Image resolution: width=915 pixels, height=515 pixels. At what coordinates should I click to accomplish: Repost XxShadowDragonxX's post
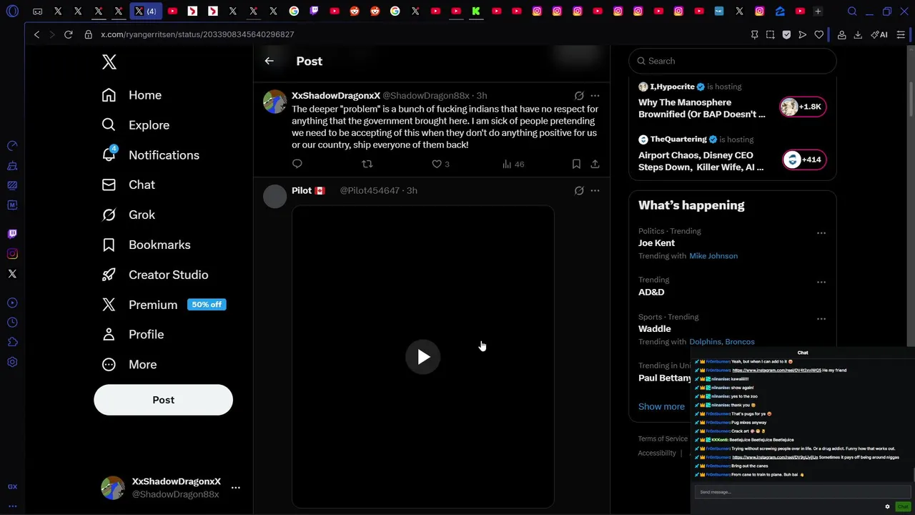tap(367, 164)
